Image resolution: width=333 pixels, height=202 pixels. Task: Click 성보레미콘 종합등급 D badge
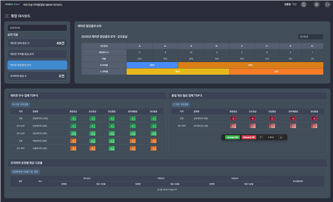click(x=233, y=118)
